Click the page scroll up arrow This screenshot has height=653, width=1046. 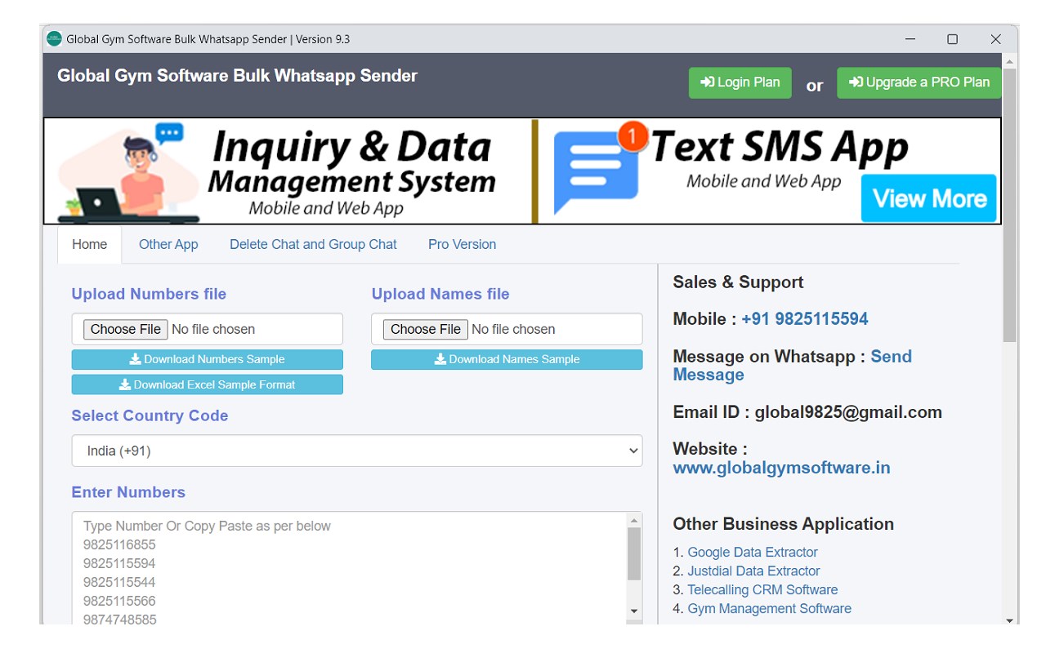pyautogui.click(x=1010, y=61)
